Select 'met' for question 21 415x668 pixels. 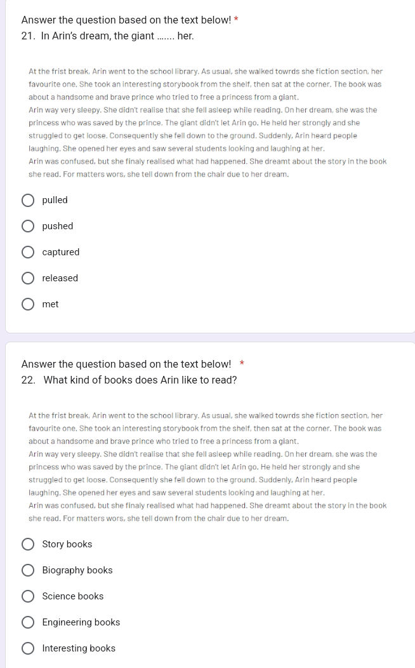pos(28,304)
